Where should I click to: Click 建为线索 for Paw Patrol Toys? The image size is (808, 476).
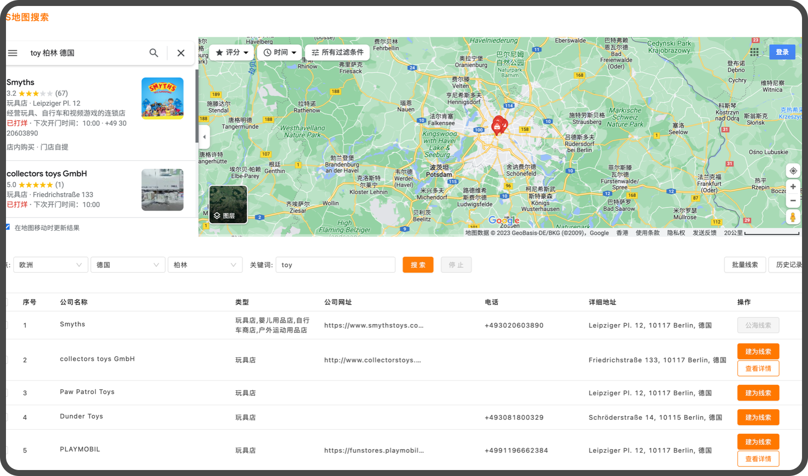[x=758, y=393]
